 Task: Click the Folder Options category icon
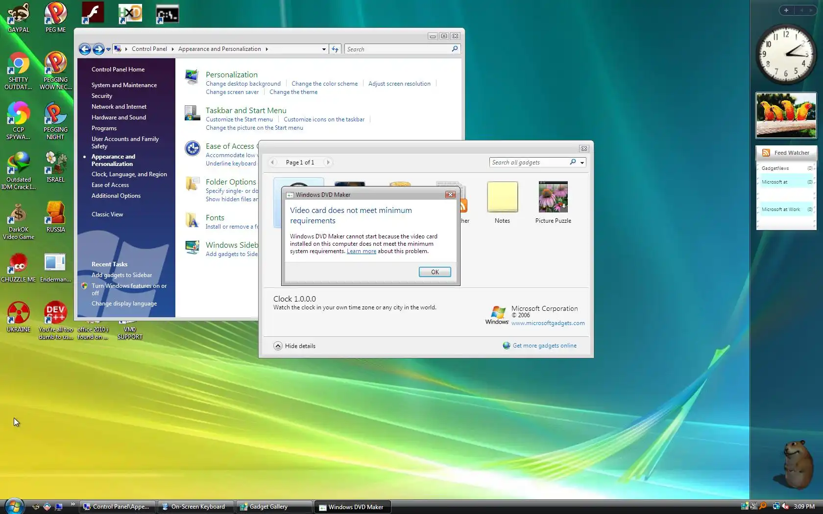point(192,185)
